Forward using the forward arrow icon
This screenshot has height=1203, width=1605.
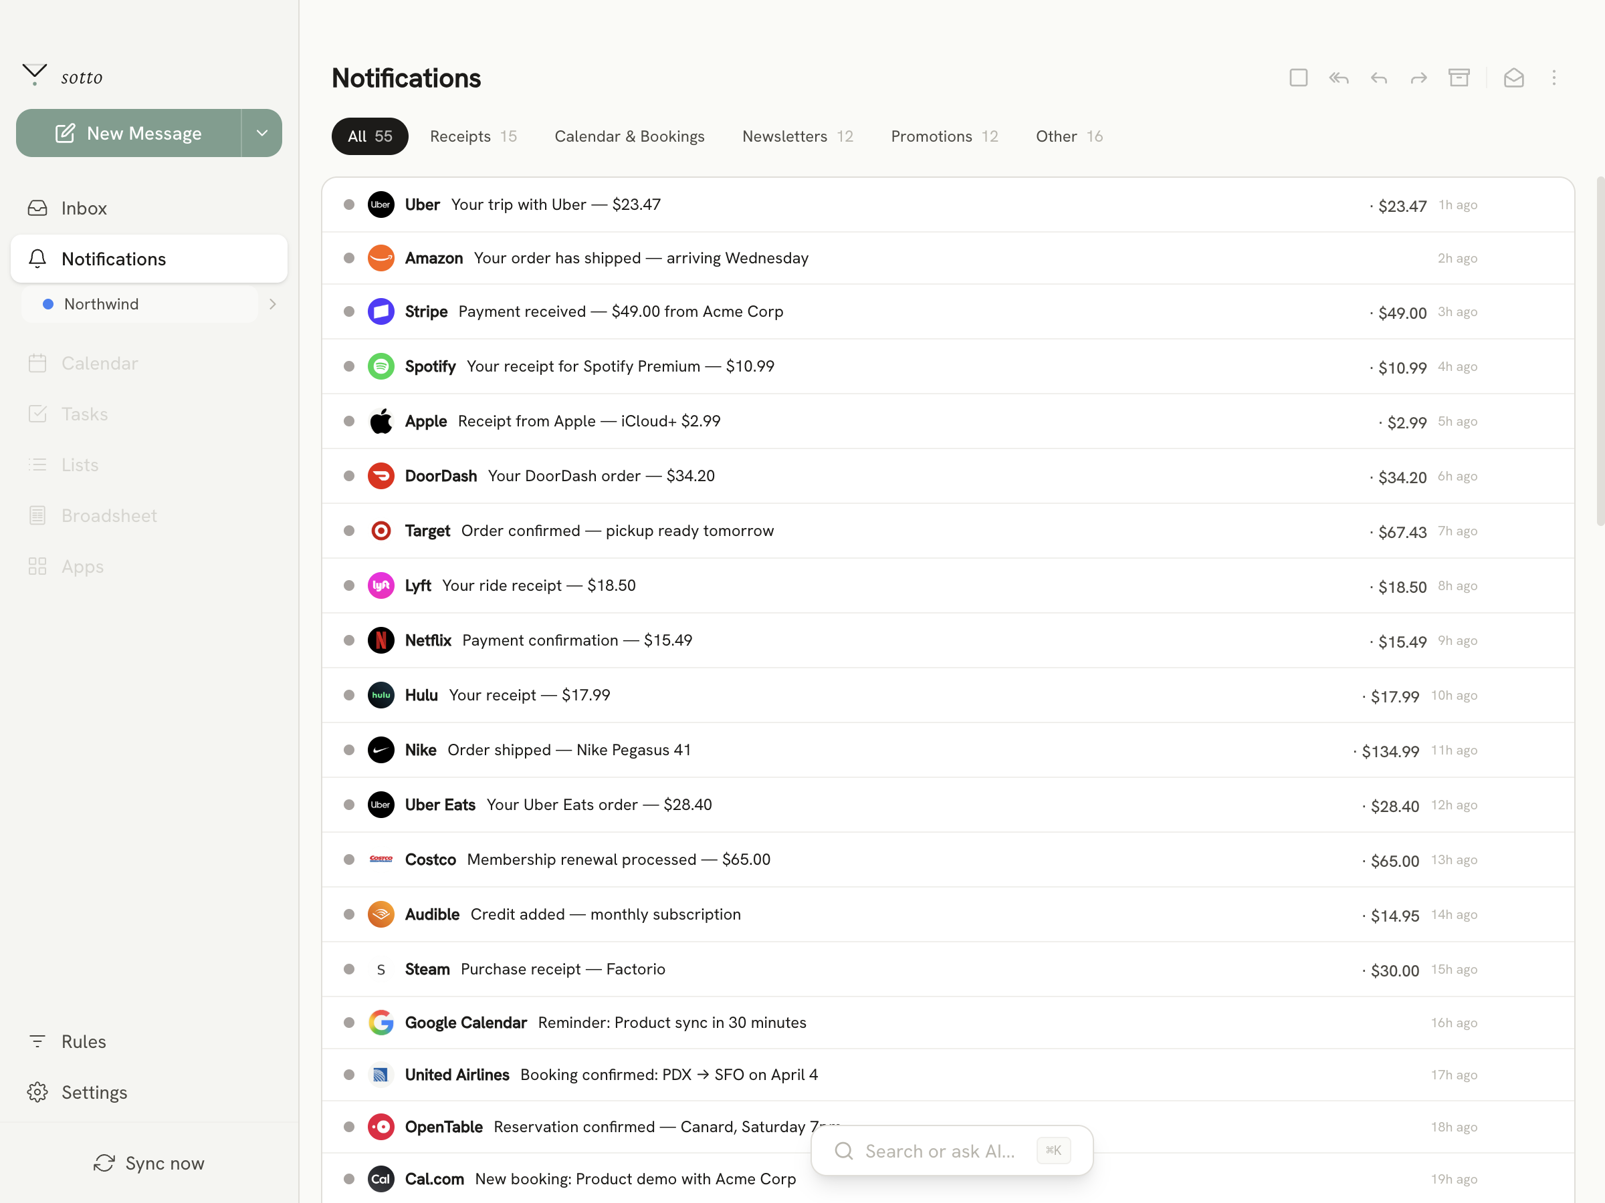(1418, 78)
